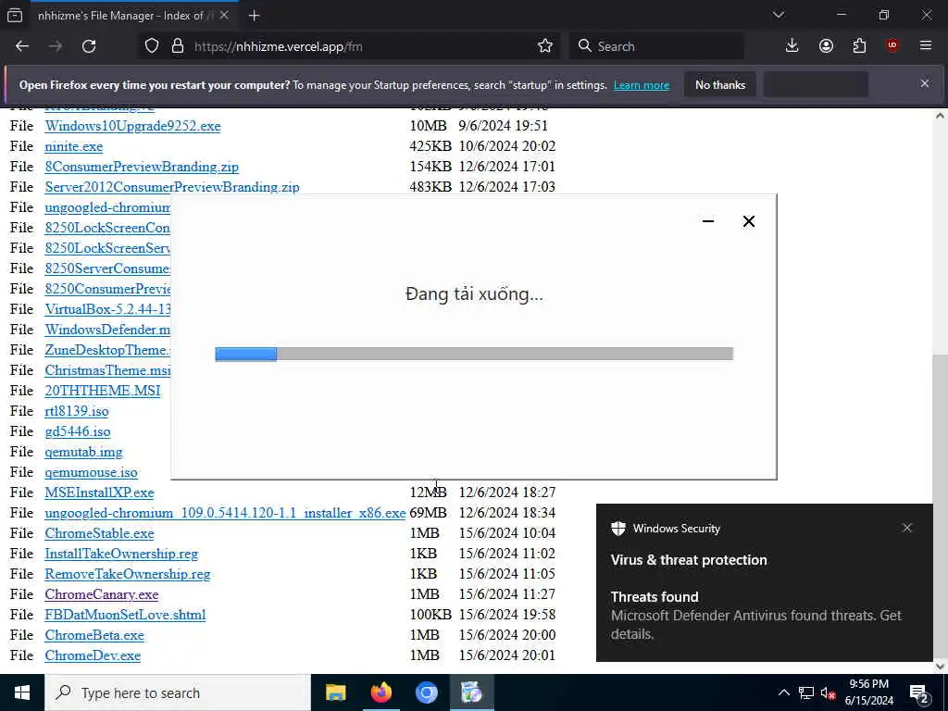The width and height of the screenshot is (948, 711).
Task: Open ChristmasTheme.msi link
Action: tap(107, 370)
